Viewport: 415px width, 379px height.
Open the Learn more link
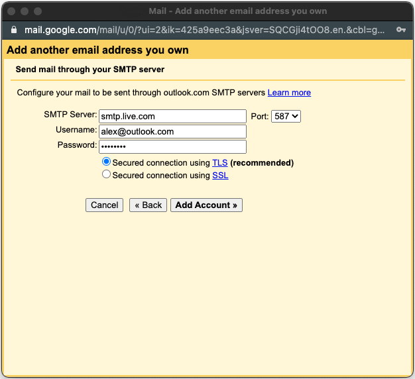click(x=289, y=93)
